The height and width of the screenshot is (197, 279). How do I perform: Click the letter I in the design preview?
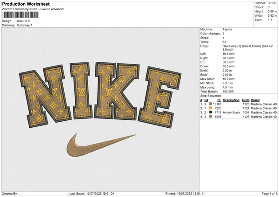(x=81, y=91)
